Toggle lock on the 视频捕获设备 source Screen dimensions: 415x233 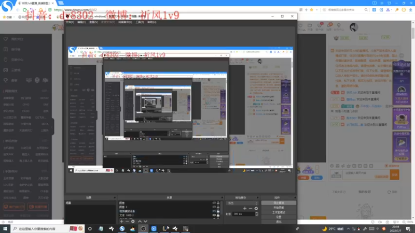(x=218, y=211)
